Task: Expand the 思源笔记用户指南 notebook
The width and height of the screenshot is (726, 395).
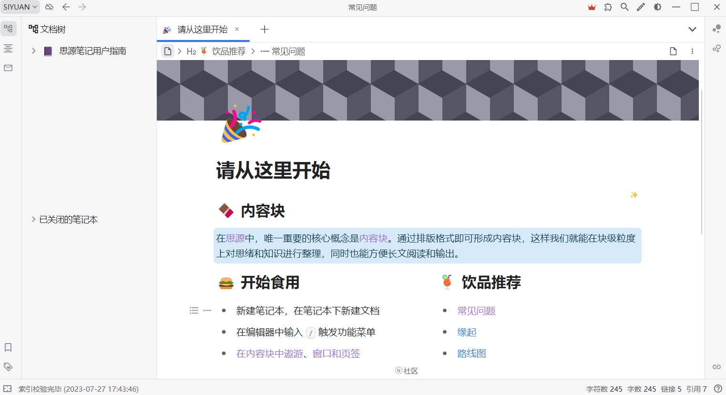Action: [33, 51]
